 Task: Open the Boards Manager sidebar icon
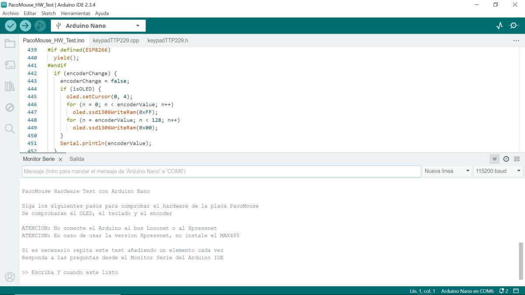[x=10, y=65]
